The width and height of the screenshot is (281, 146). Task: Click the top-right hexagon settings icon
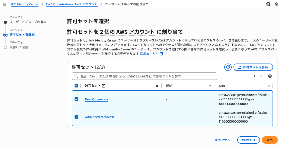[276, 4]
